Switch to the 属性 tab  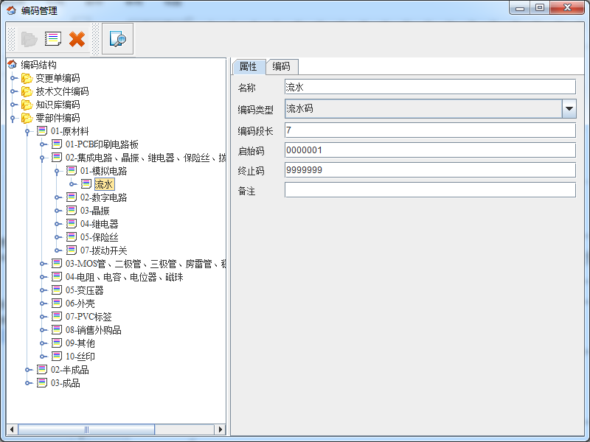tap(249, 67)
